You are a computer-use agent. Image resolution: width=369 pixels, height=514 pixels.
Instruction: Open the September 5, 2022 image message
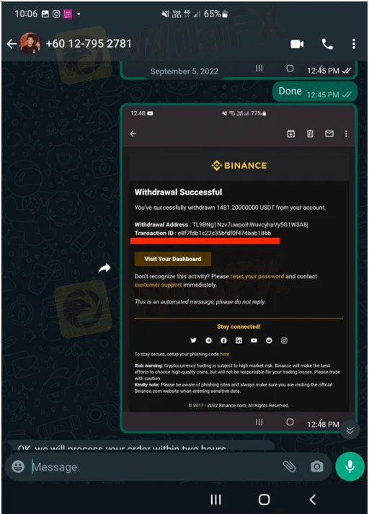click(239, 70)
